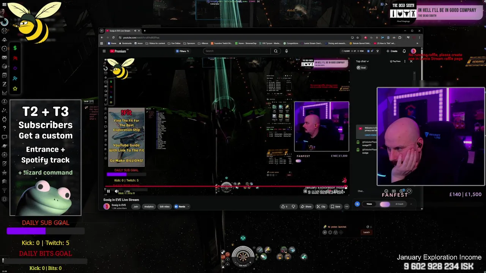The image size is (486, 273).
Task: Open a new browser tab
Action: [145, 31]
